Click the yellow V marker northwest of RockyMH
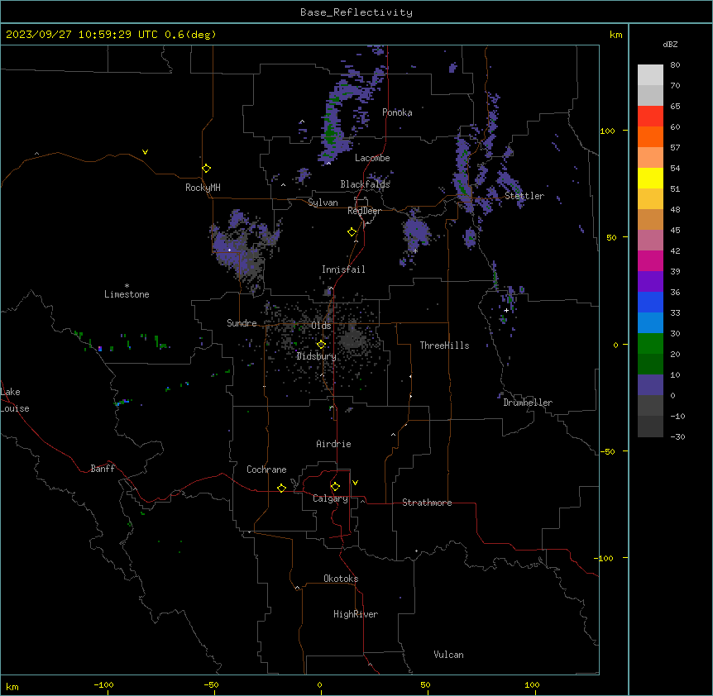The width and height of the screenshot is (713, 696). [x=145, y=152]
